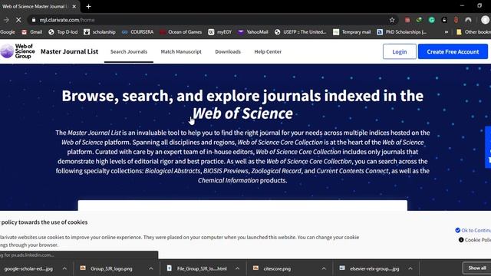The height and width of the screenshot is (276, 491).
Task: Open the gray arch extension icon
Action: pyautogui.click(x=468, y=20)
